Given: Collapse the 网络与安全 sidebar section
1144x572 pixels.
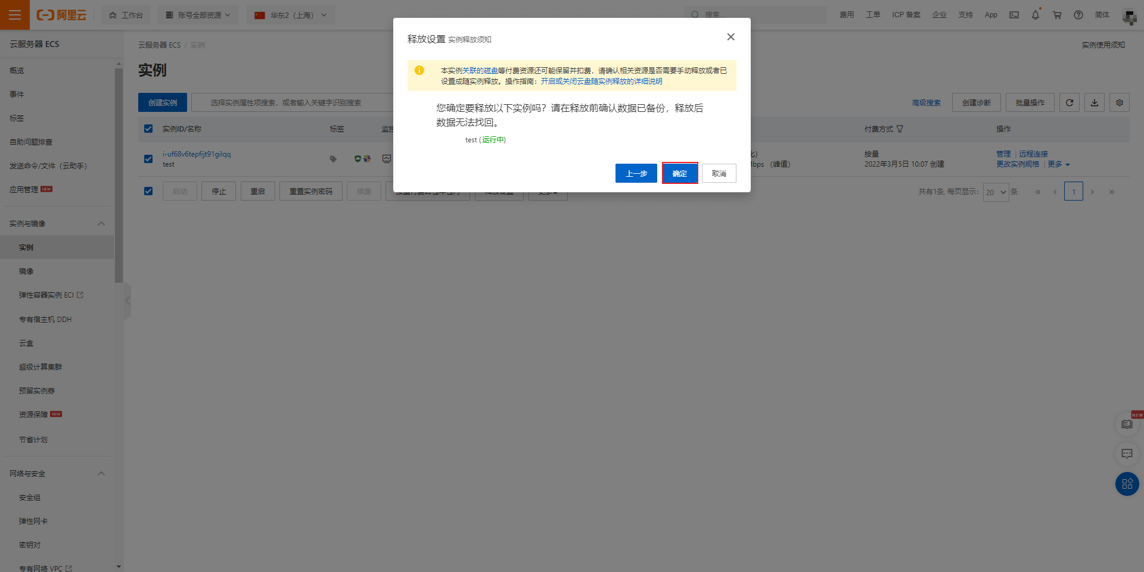Looking at the screenshot, I should coord(101,474).
